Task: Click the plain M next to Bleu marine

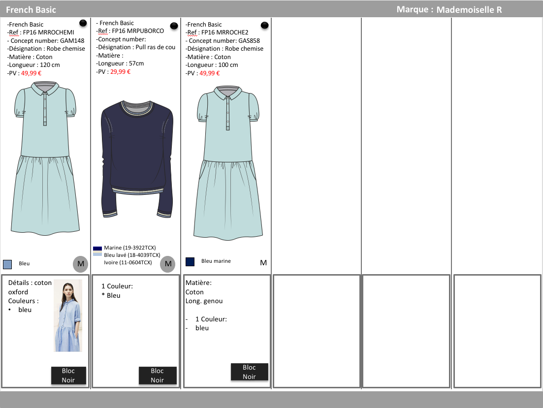Action: pos(263,263)
